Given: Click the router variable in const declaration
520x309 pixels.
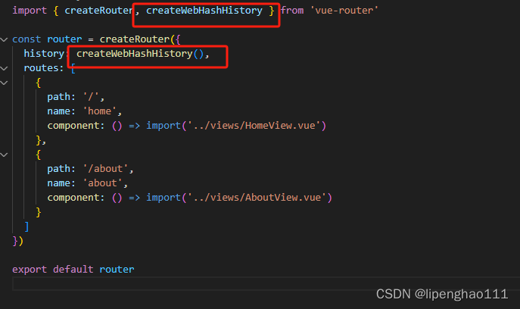Looking at the screenshot, I should [64, 39].
